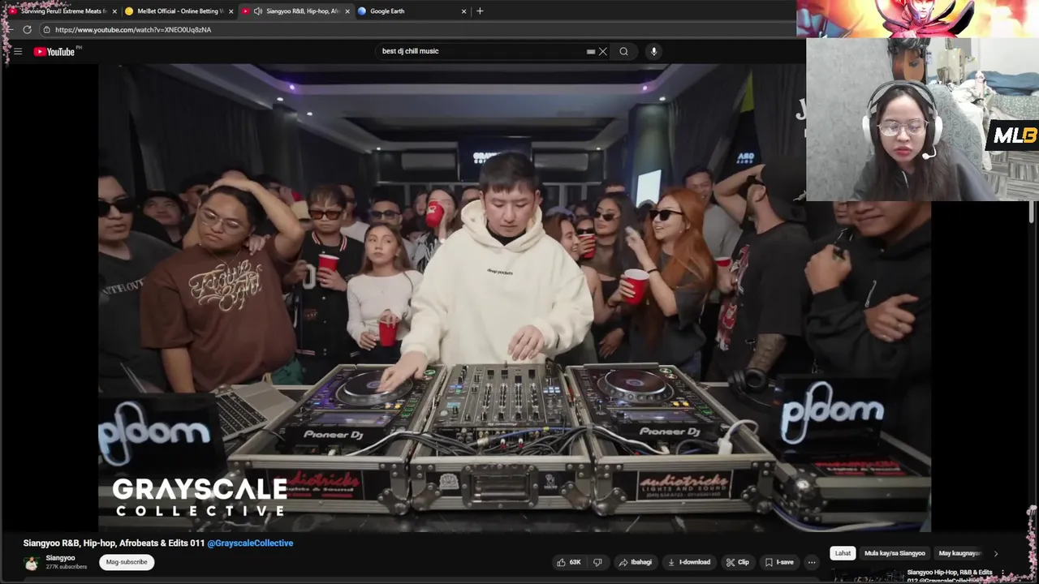Click the search magnifier button
1039x584 pixels.
point(623,51)
